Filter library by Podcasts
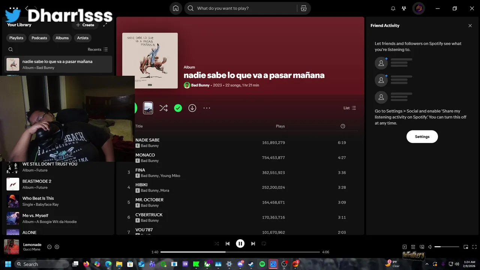Viewport: 480px width, 270px height. [x=39, y=38]
